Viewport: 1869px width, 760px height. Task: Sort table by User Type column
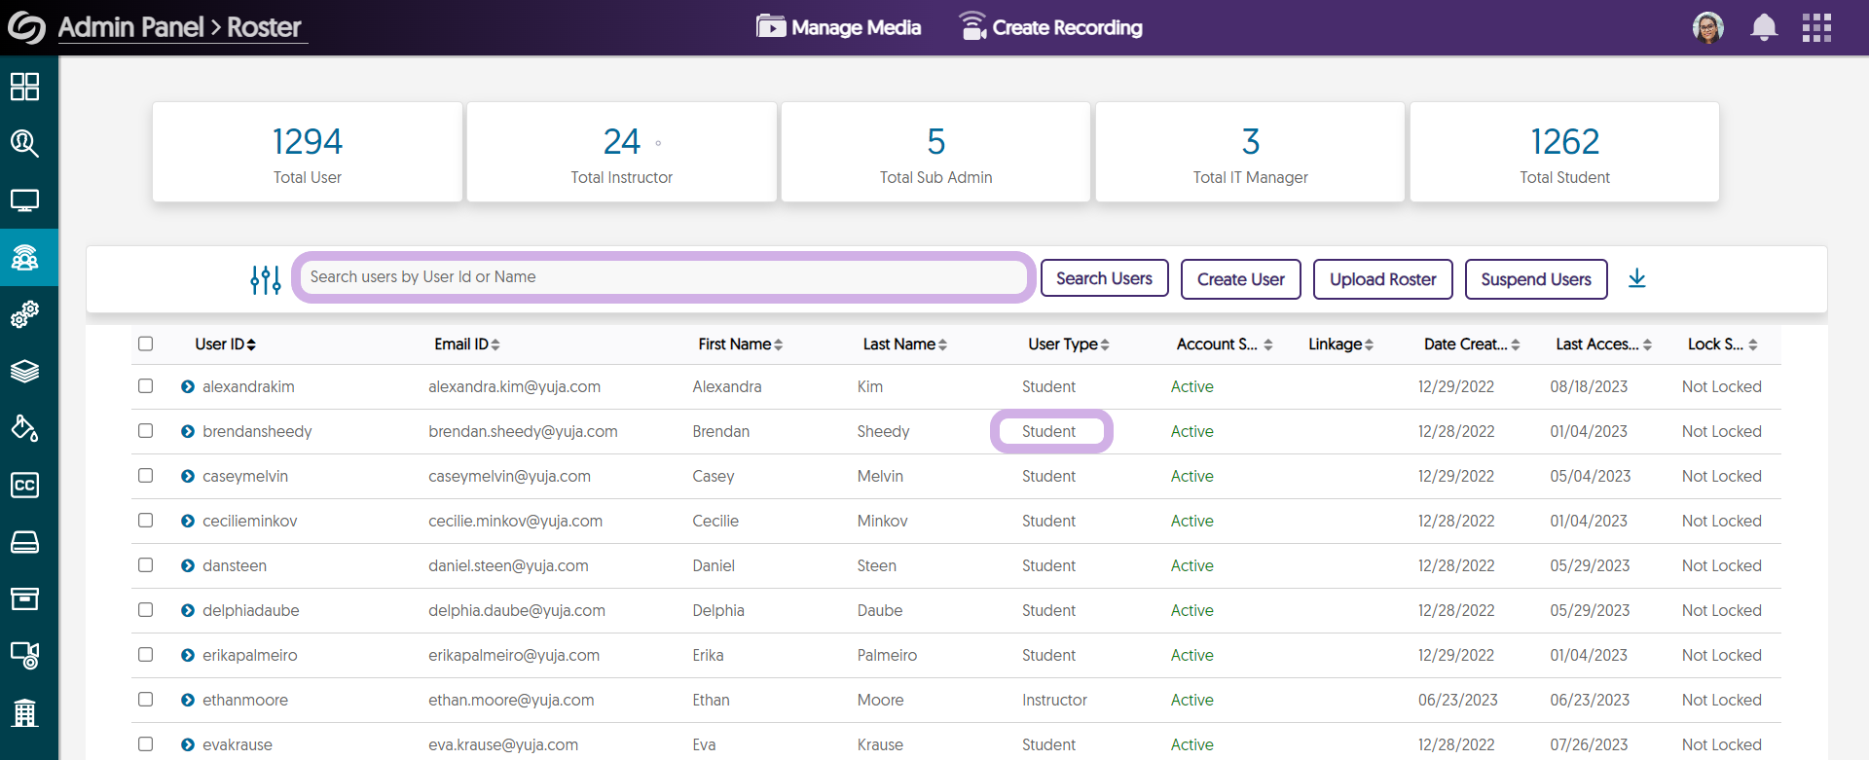tap(1068, 344)
